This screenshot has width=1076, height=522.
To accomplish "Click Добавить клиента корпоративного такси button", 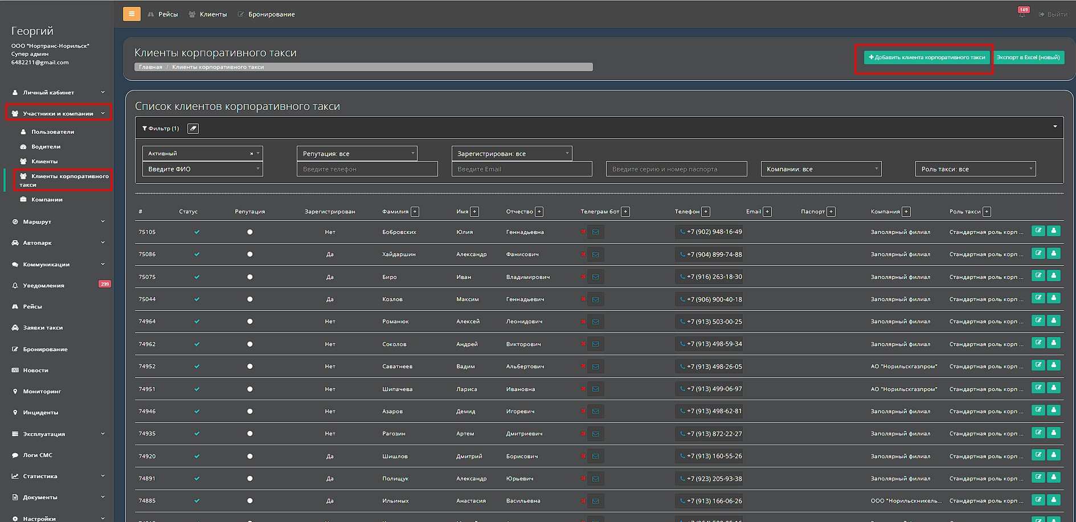I will pyautogui.click(x=927, y=57).
